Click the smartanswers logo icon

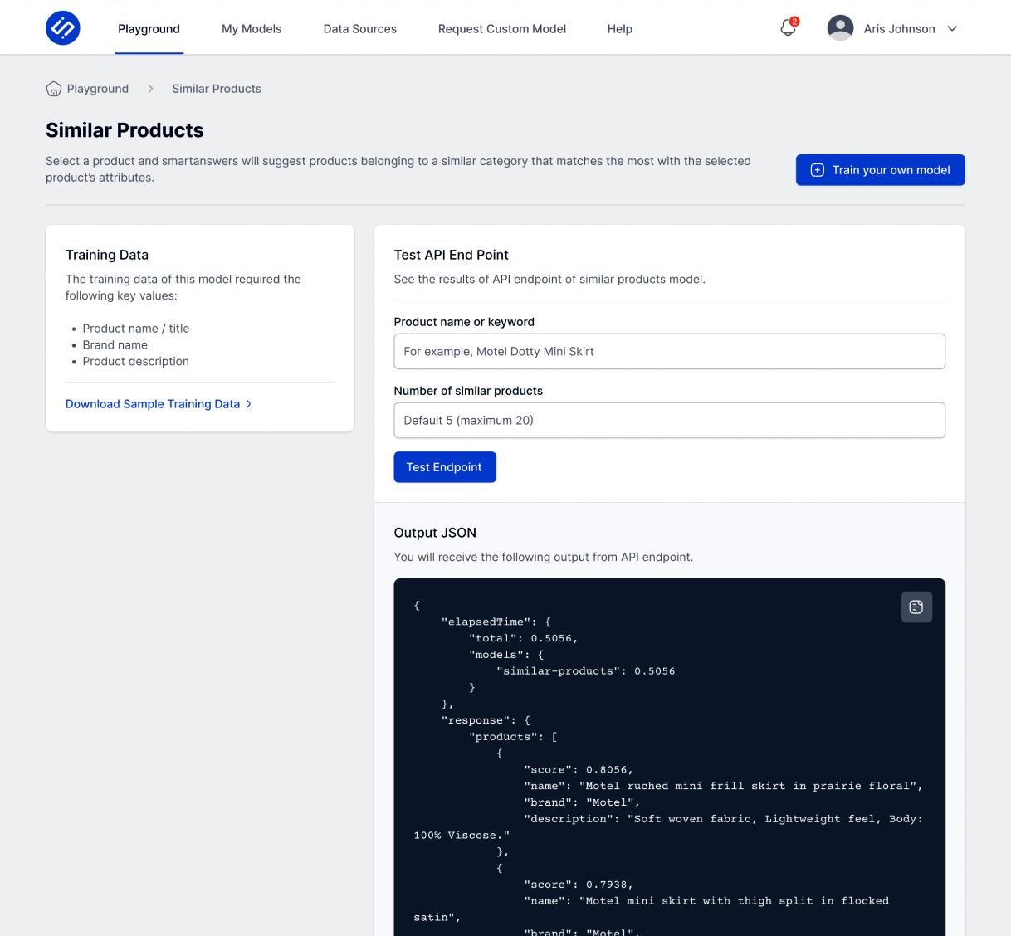click(62, 27)
